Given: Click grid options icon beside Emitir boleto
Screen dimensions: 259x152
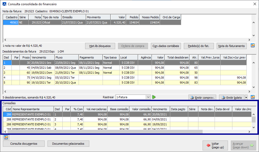Looking at the screenshot, I should 252,97.
